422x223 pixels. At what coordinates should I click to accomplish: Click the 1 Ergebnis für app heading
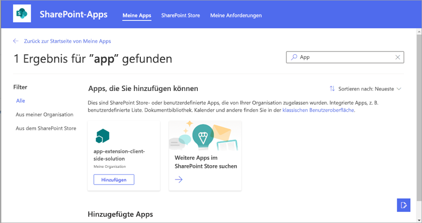pyautogui.click(x=93, y=59)
